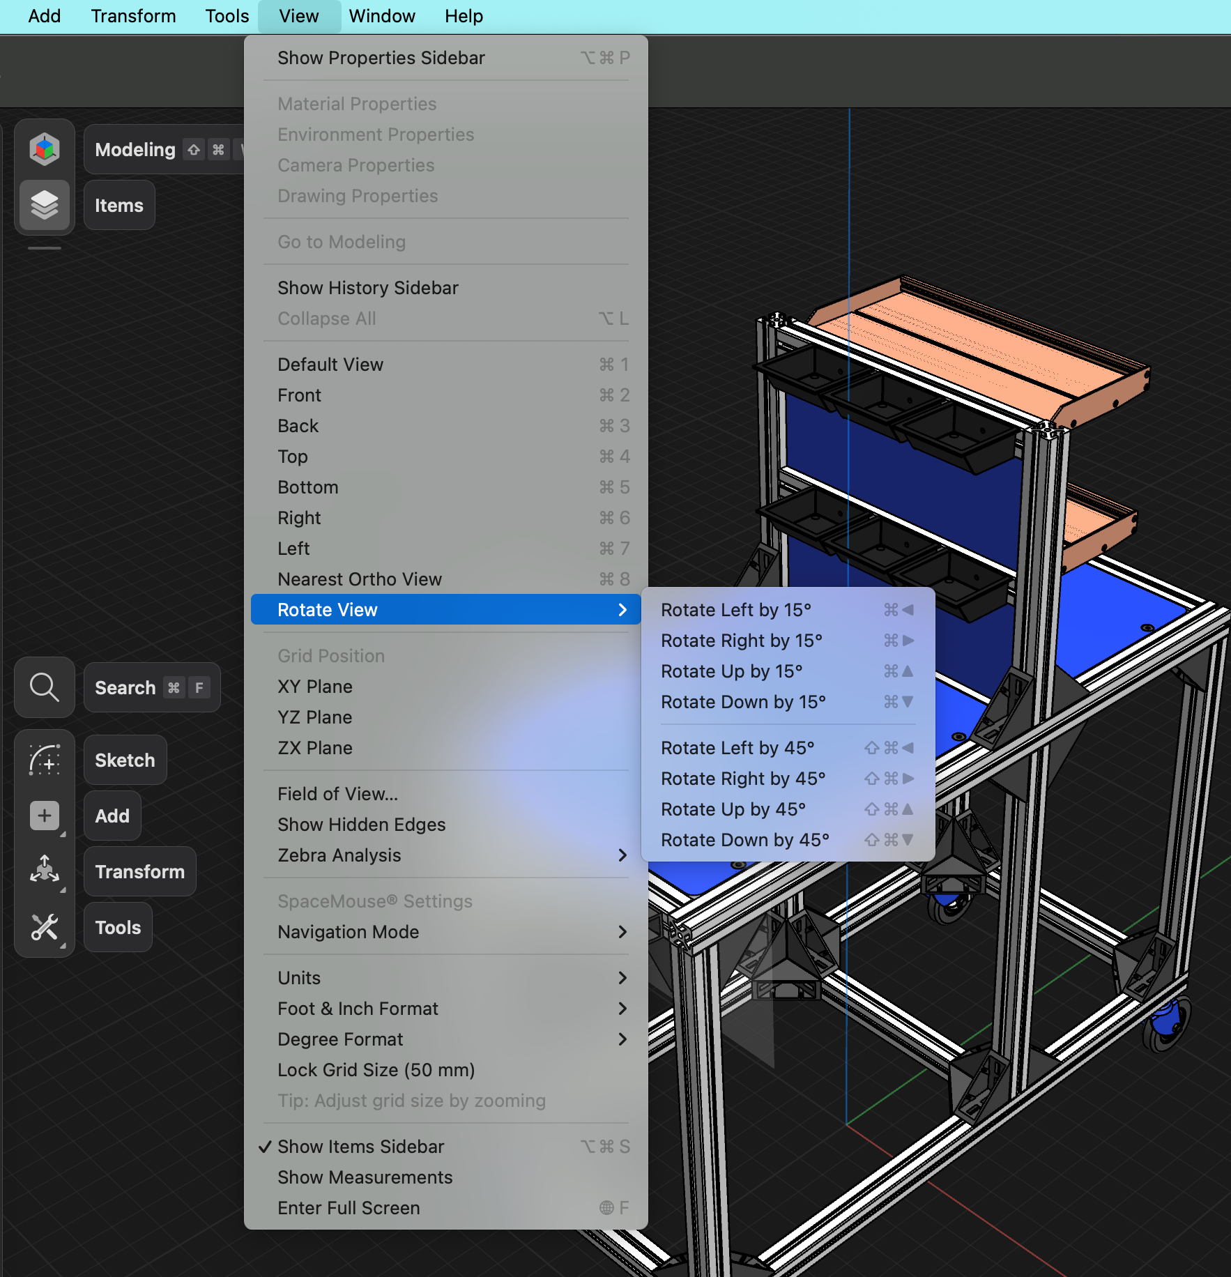
Task: Click the Modeling cube icon
Action: 45,149
